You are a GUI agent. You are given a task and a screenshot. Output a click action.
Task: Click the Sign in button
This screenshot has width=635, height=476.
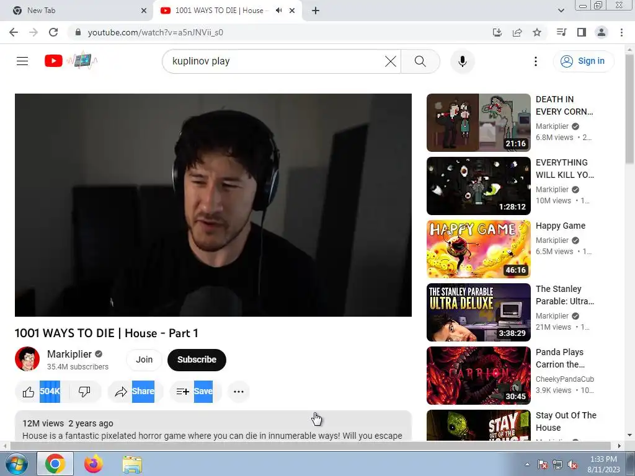coord(583,61)
